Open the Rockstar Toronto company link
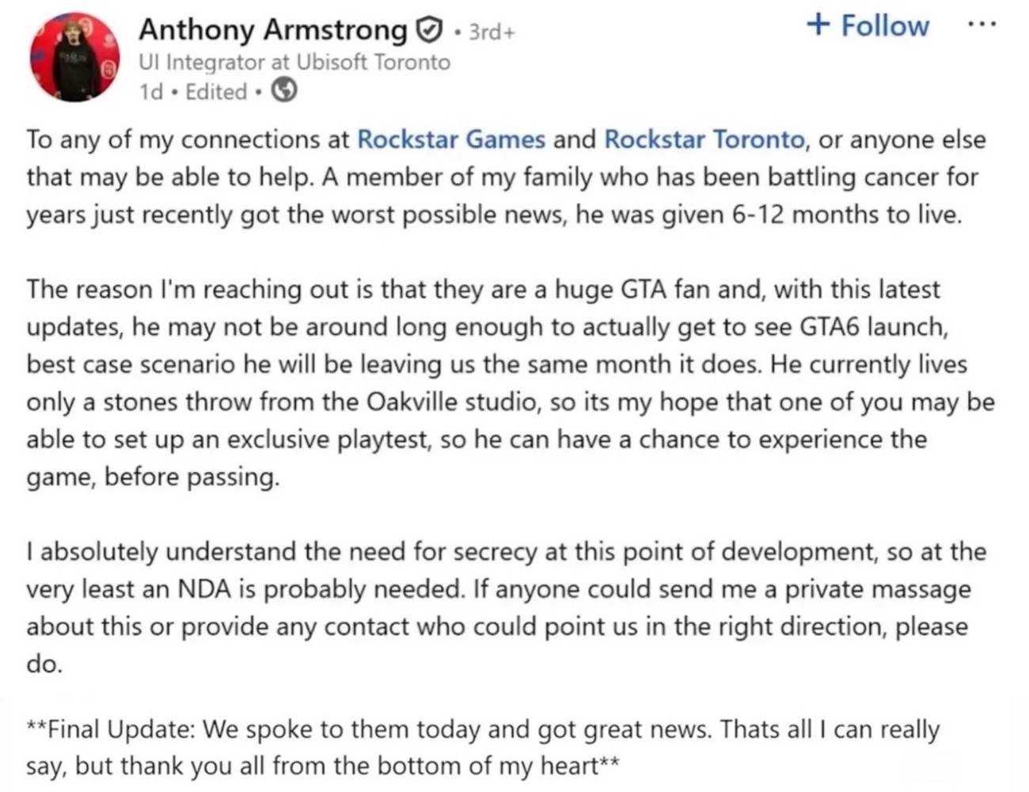 (x=704, y=139)
